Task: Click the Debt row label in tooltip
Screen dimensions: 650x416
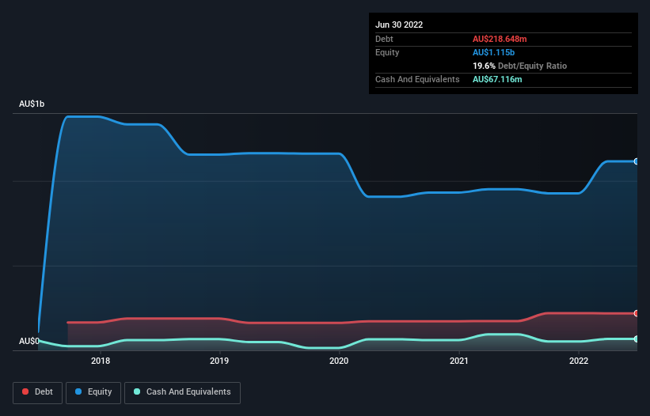Action: point(384,39)
